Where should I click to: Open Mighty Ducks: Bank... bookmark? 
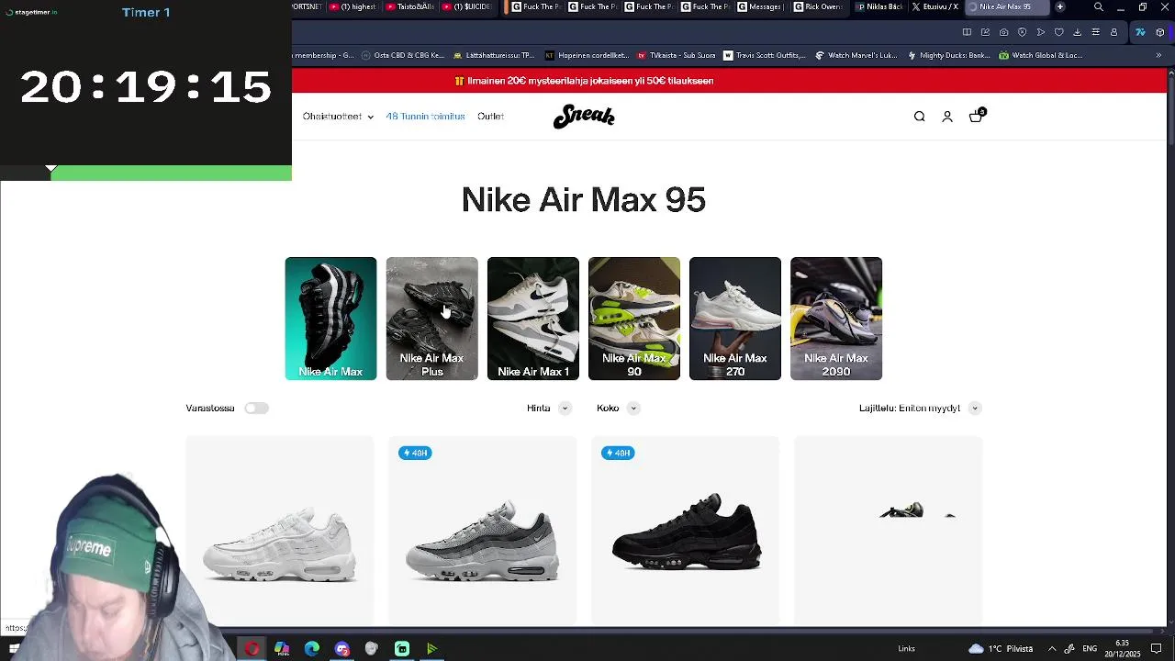coord(947,55)
